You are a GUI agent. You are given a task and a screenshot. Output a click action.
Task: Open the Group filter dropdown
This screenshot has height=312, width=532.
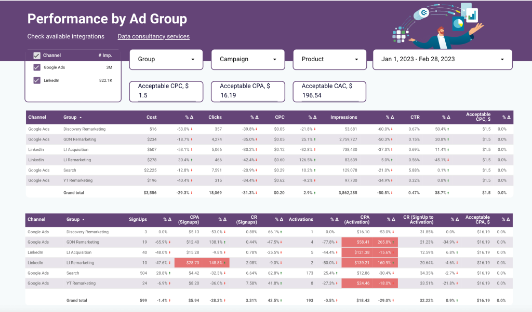(166, 59)
